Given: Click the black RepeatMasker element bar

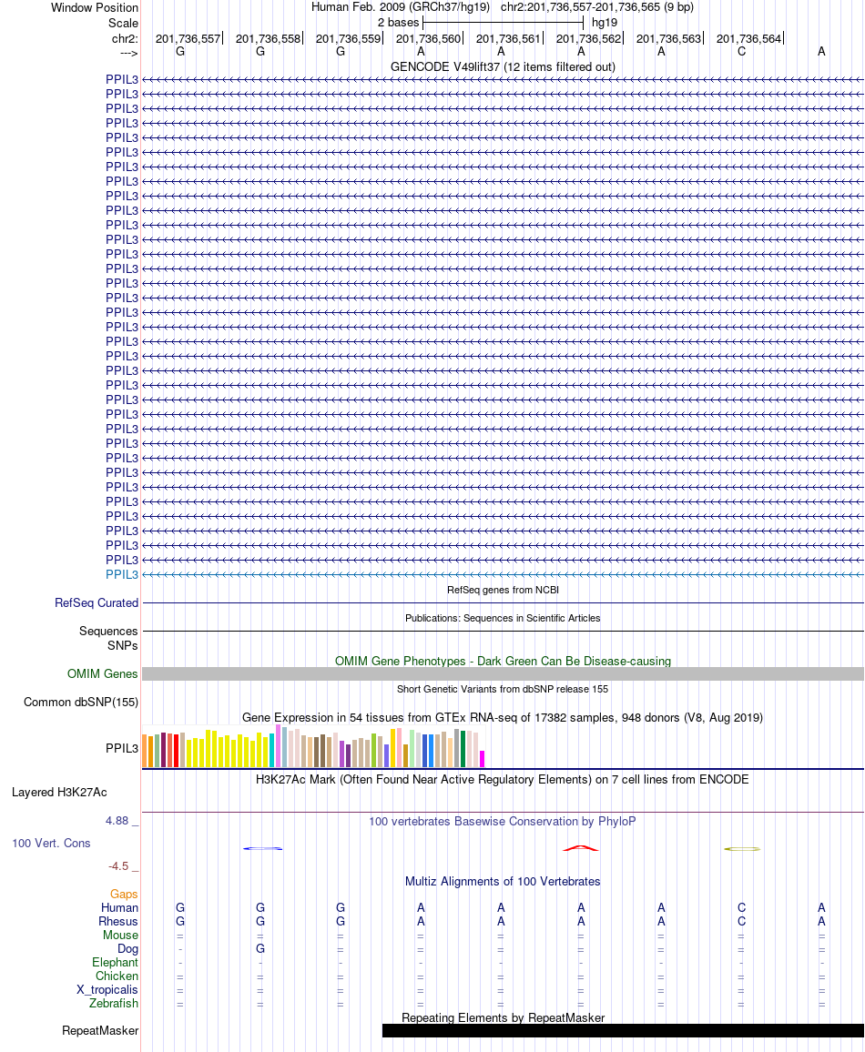Looking at the screenshot, I should pyautogui.click(x=623, y=1030).
